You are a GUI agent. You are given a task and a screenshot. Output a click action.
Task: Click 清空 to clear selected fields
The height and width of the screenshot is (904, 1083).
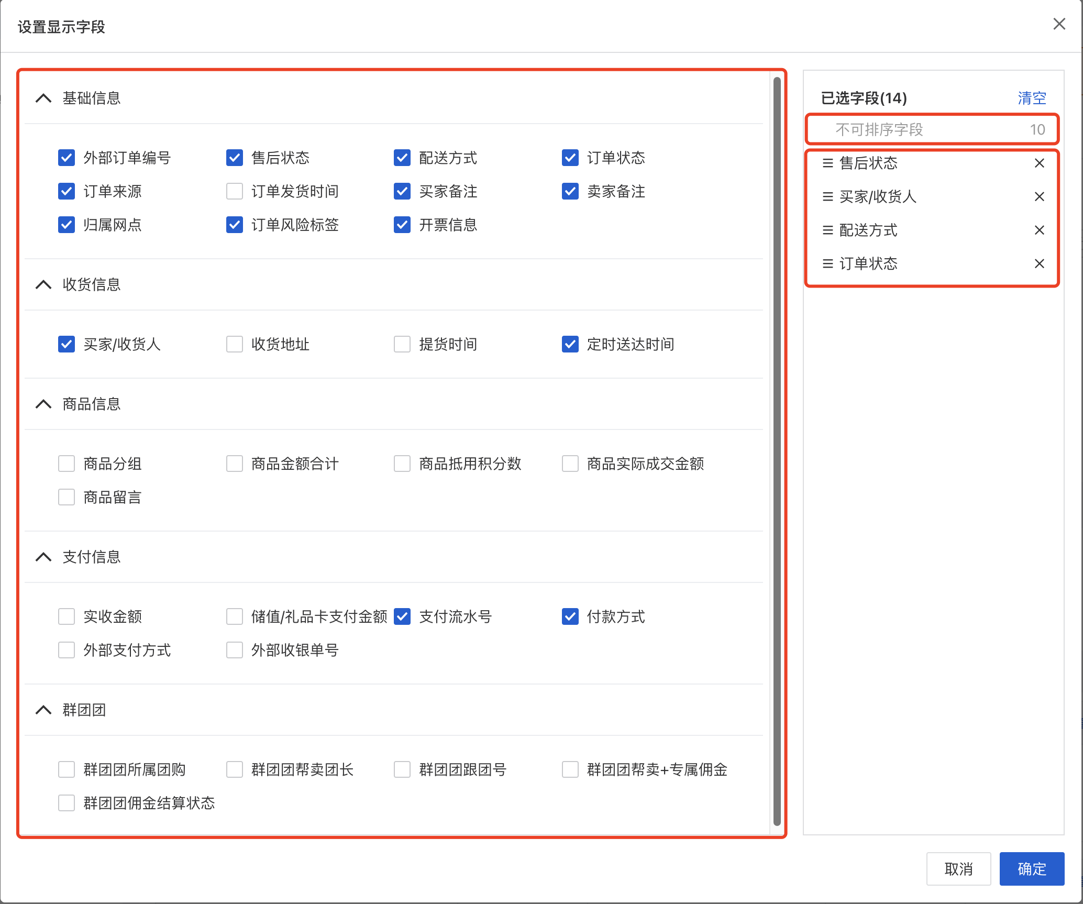(1032, 98)
